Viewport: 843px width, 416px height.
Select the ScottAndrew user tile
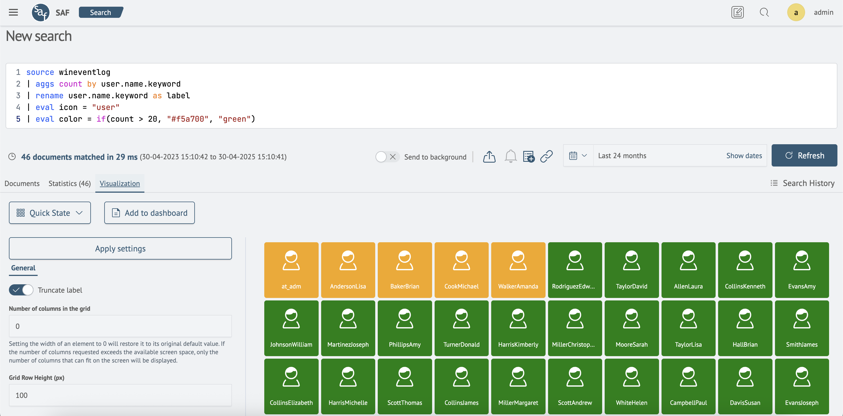tap(575, 386)
